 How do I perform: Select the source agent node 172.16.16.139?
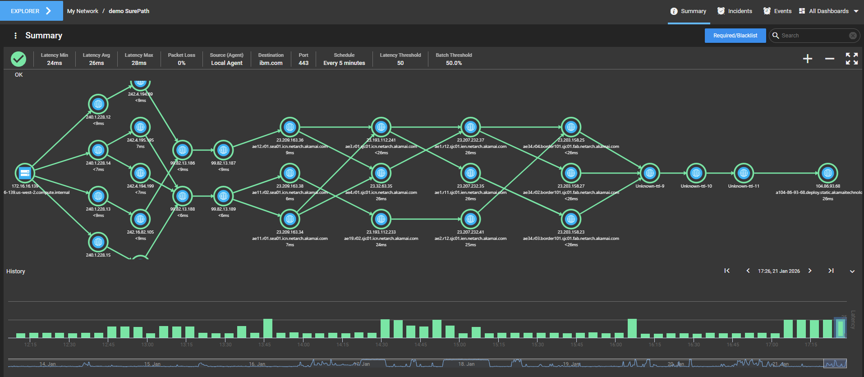tap(25, 173)
